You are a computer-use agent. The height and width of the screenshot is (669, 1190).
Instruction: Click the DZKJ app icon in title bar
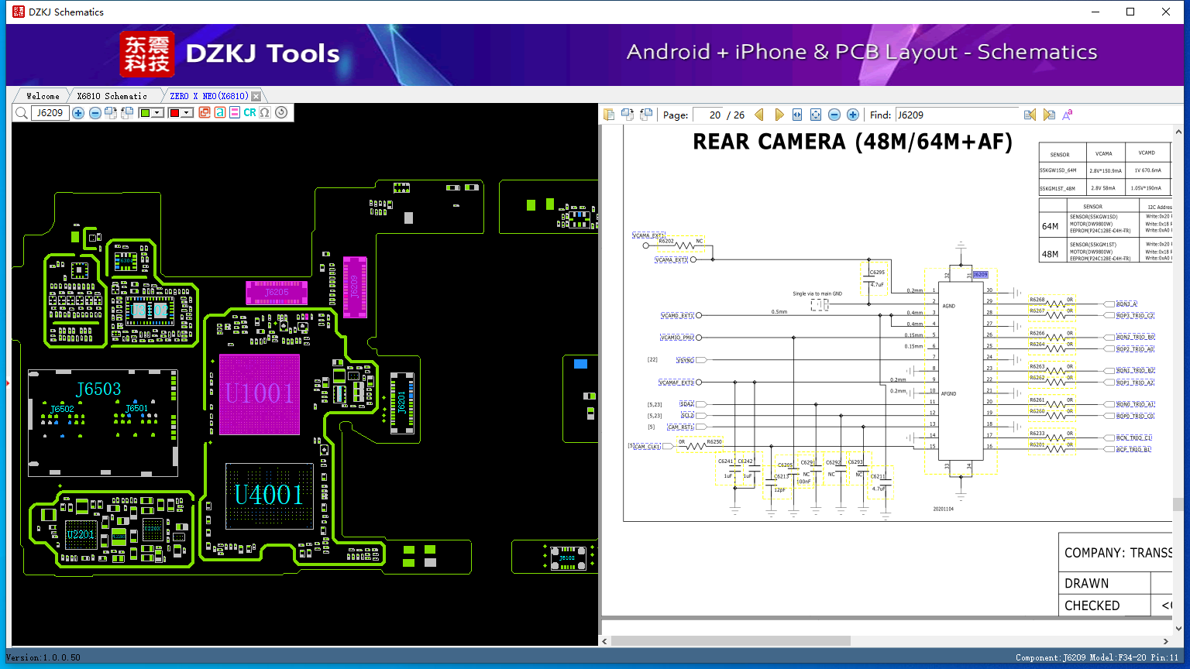(19, 12)
